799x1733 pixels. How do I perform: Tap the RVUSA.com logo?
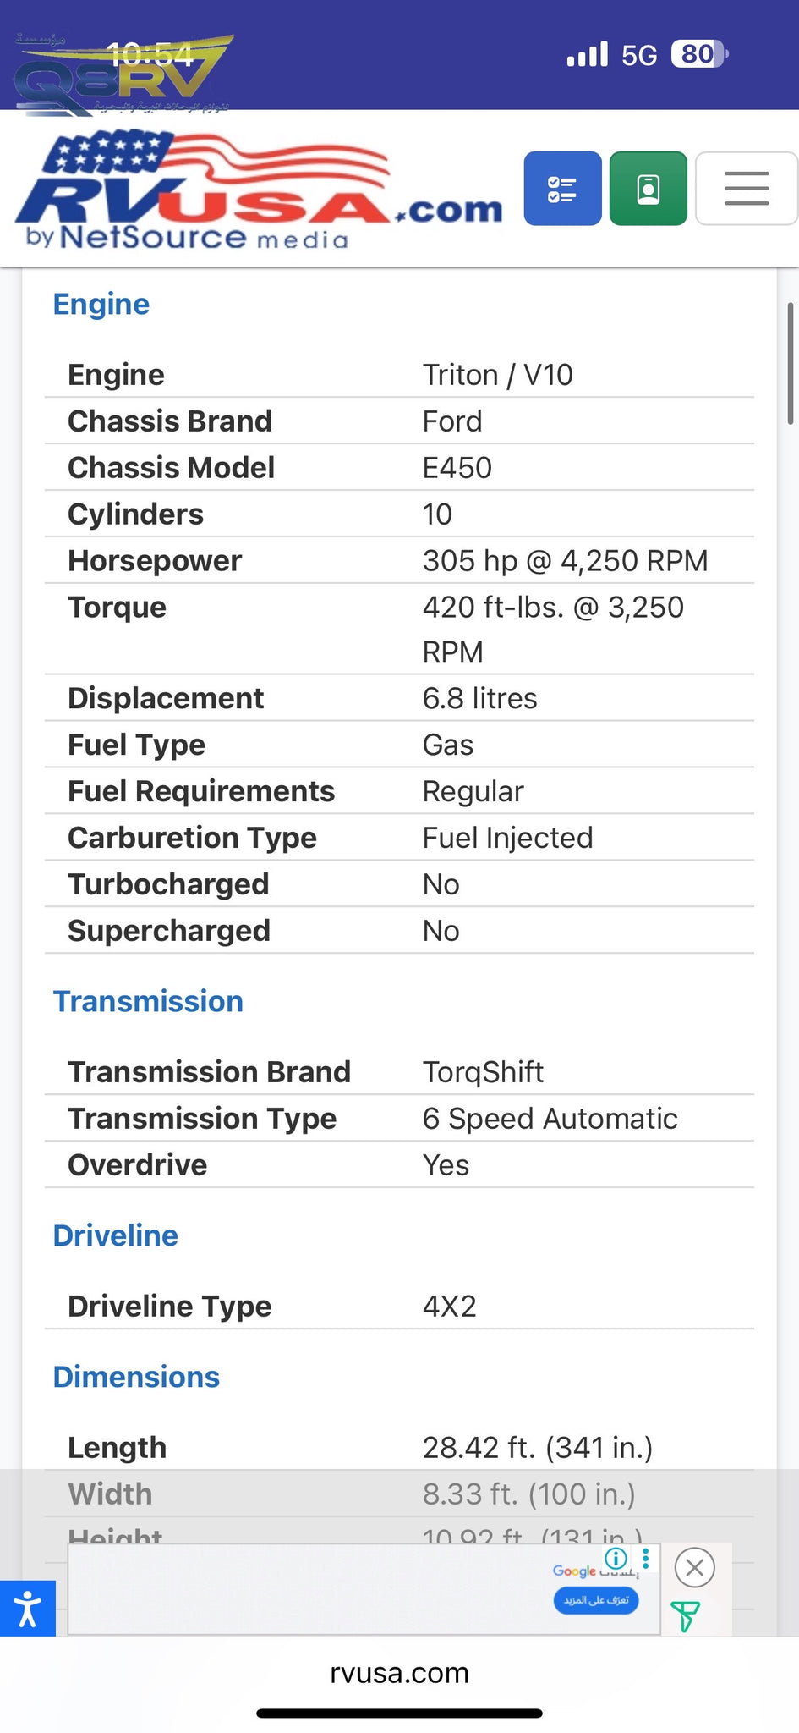pyautogui.click(x=258, y=193)
